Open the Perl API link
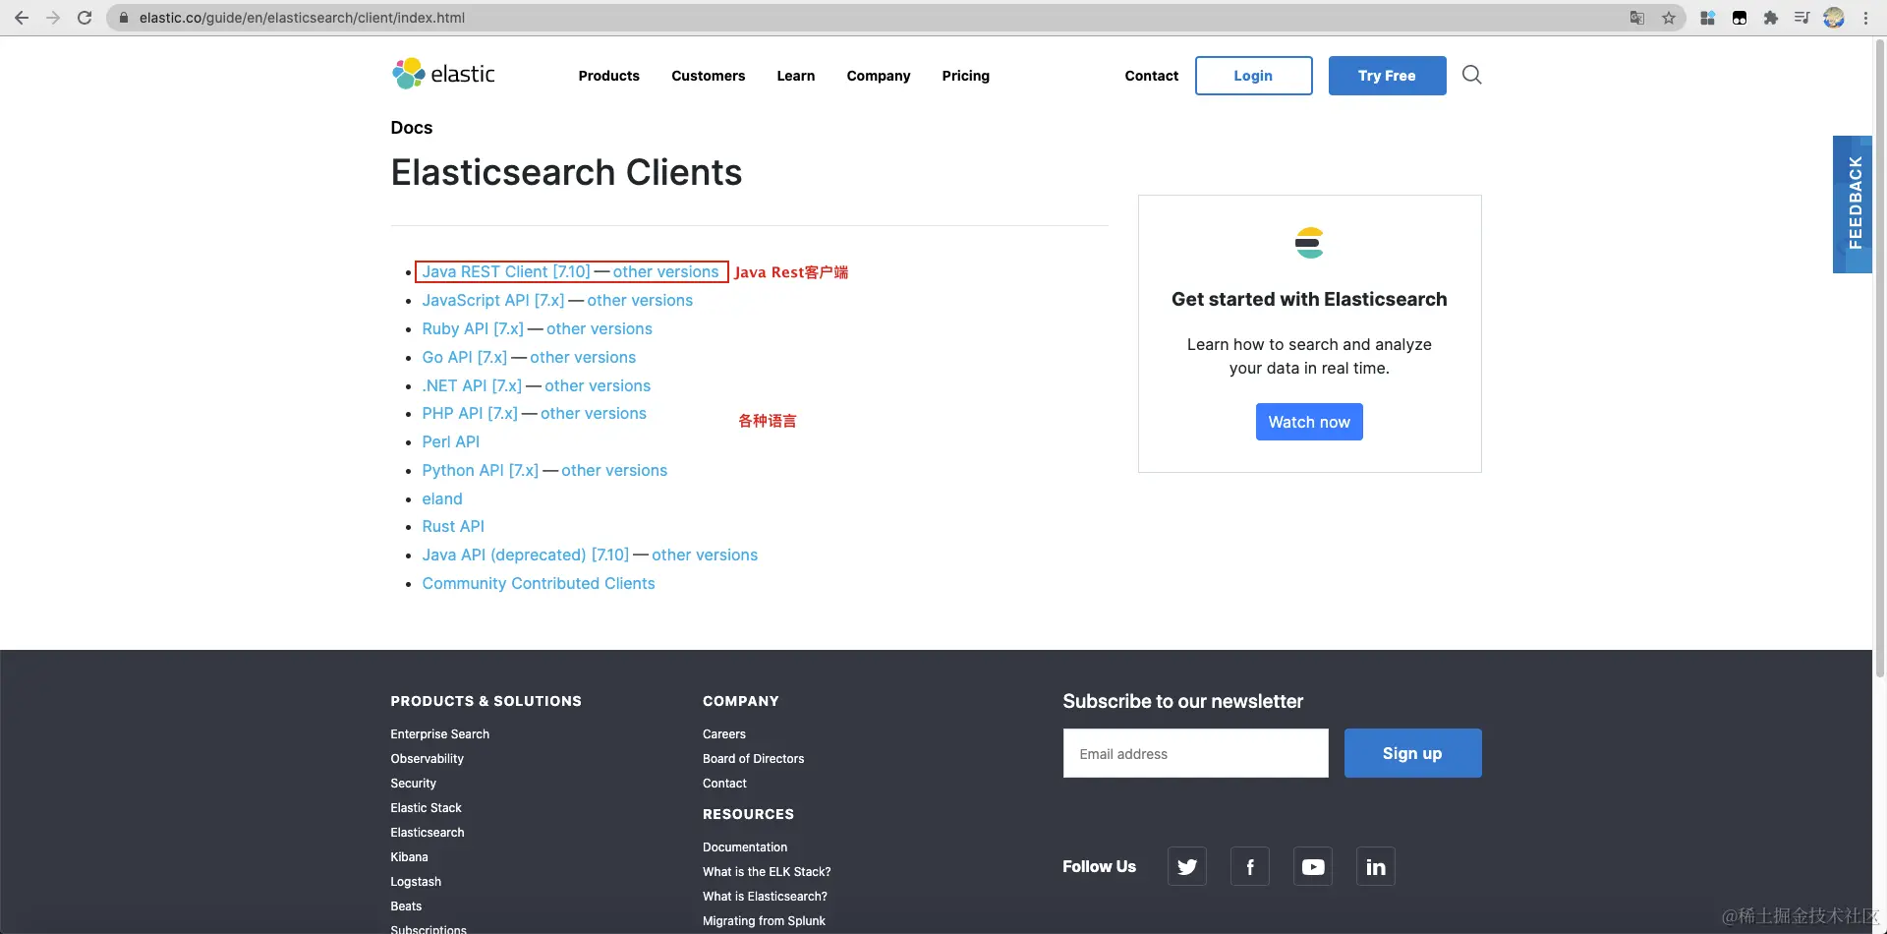1887x934 pixels. coord(451,442)
